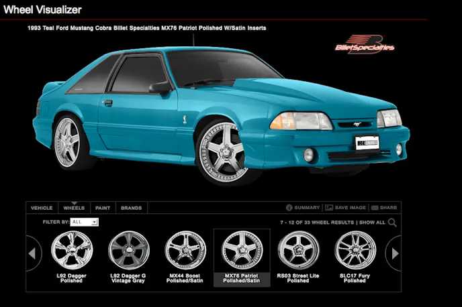Click the Share envelope icon
The height and width of the screenshot is (307, 462).
375,208
